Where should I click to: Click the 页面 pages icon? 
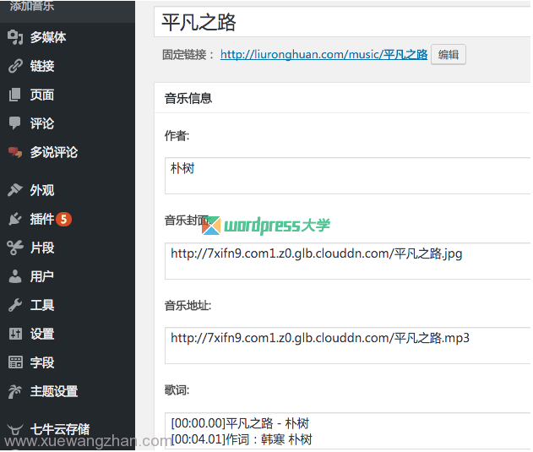click(x=15, y=95)
